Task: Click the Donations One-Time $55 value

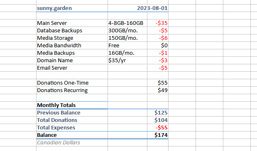Action: click(158, 83)
